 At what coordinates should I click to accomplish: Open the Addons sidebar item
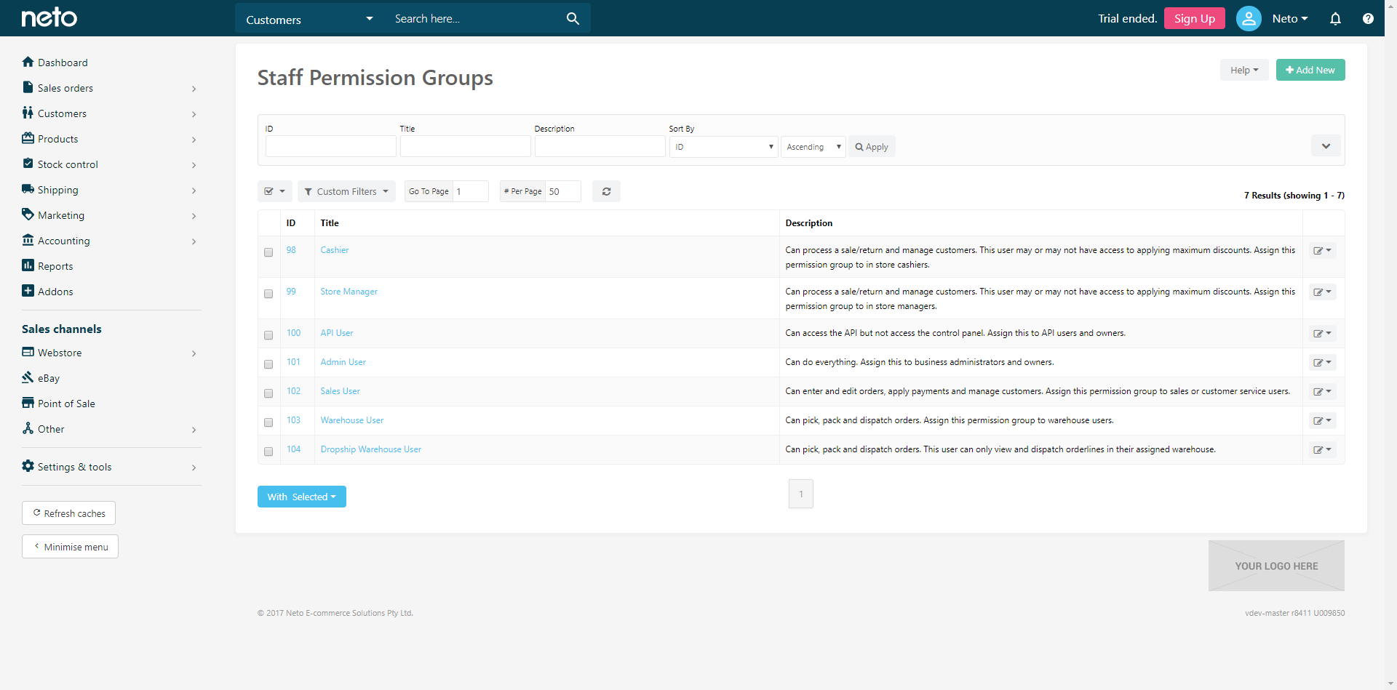tap(55, 292)
